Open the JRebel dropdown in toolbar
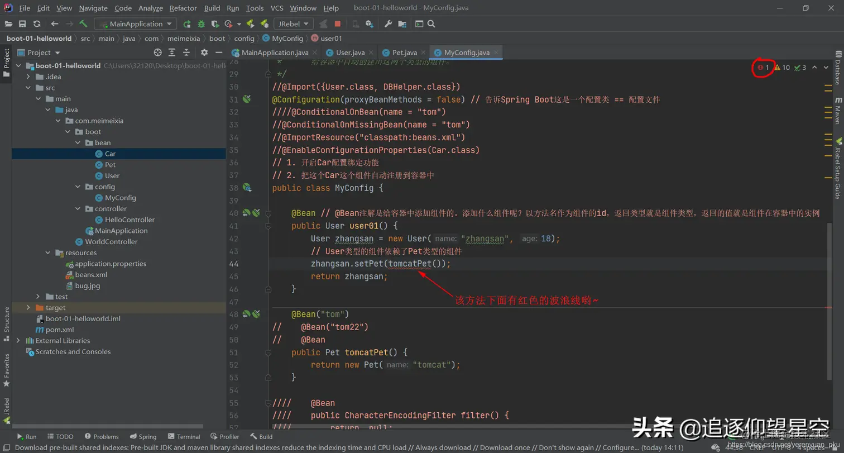Viewport: 844px width, 453px height. click(293, 24)
